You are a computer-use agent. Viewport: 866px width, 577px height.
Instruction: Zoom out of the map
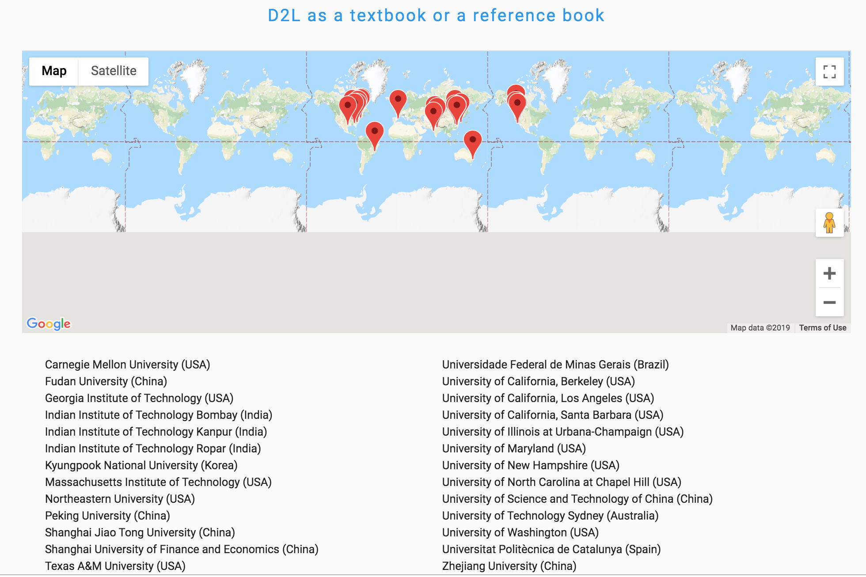click(x=829, y=303)
